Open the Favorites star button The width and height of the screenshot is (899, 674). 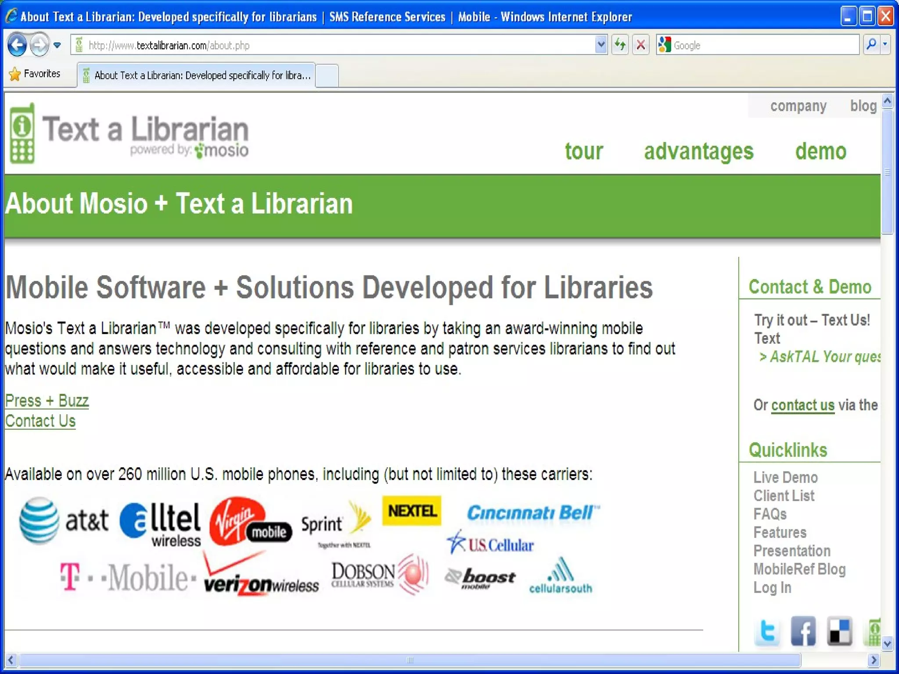pyautogui.click(x=34, y=74)
